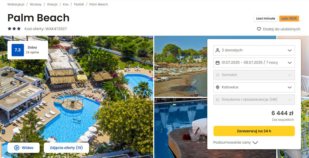309x158 pixels.
Task: Expand the Katowice departure city dropdown
Action: 254,87
